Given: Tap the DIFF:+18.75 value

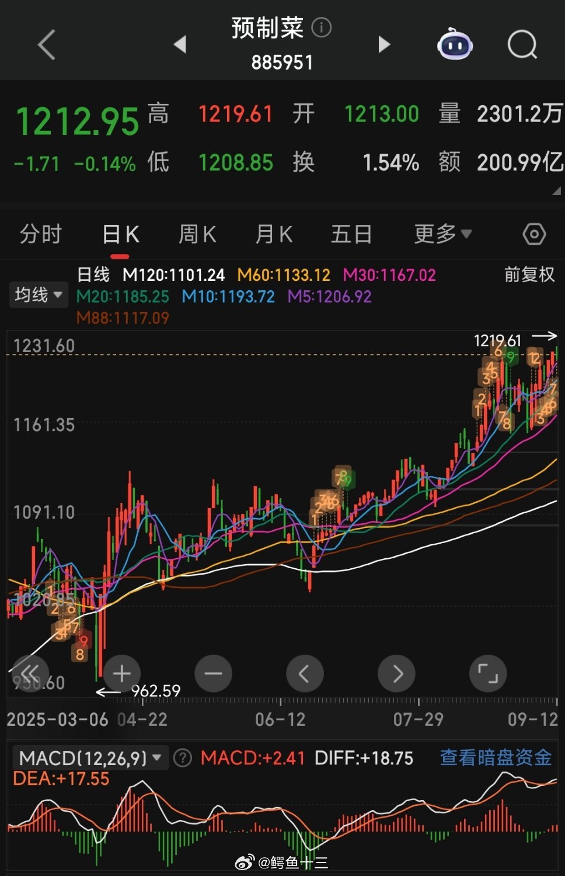Looking at the screenshot, I should 364,758.
